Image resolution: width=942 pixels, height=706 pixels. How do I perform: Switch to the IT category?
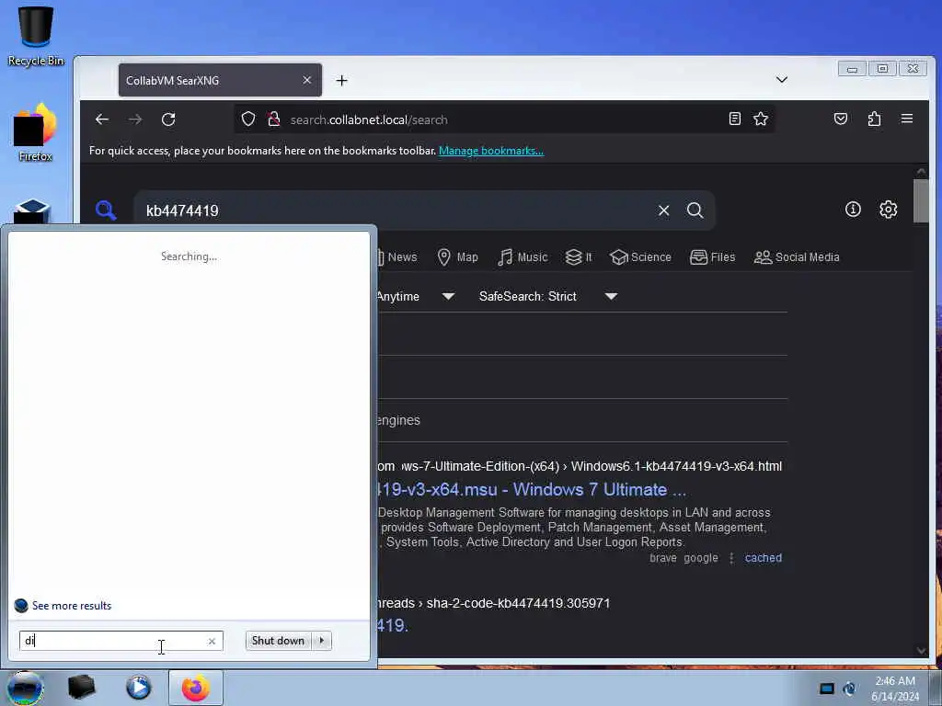coord(579,257)
